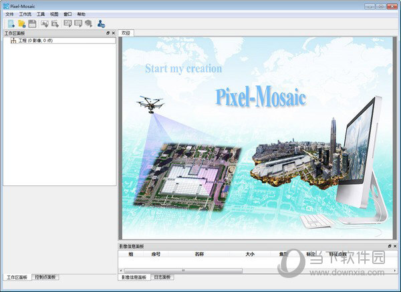Click the first processing step toolbar icon
401x292 pixels.
(x=68, y=24)
